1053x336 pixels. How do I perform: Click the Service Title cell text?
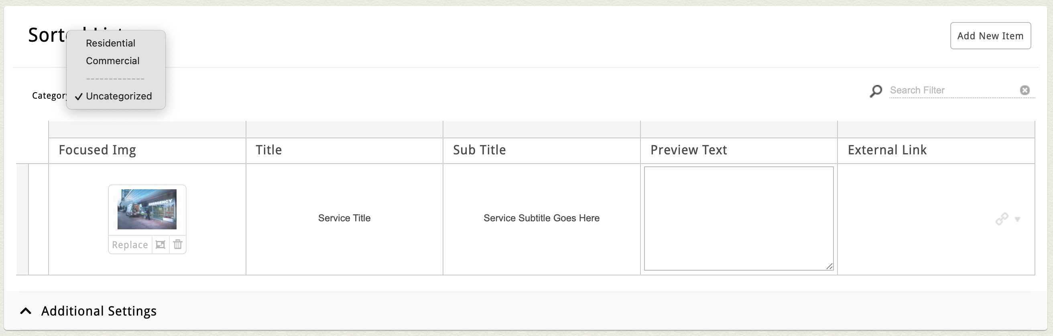coord(344,218)
